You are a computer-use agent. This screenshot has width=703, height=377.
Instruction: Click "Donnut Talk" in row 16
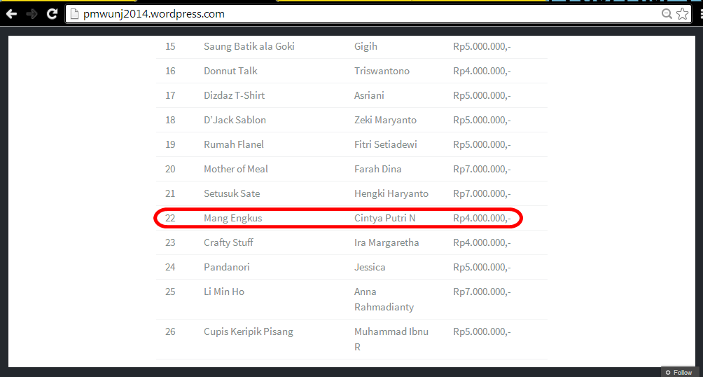click(230, 71)
